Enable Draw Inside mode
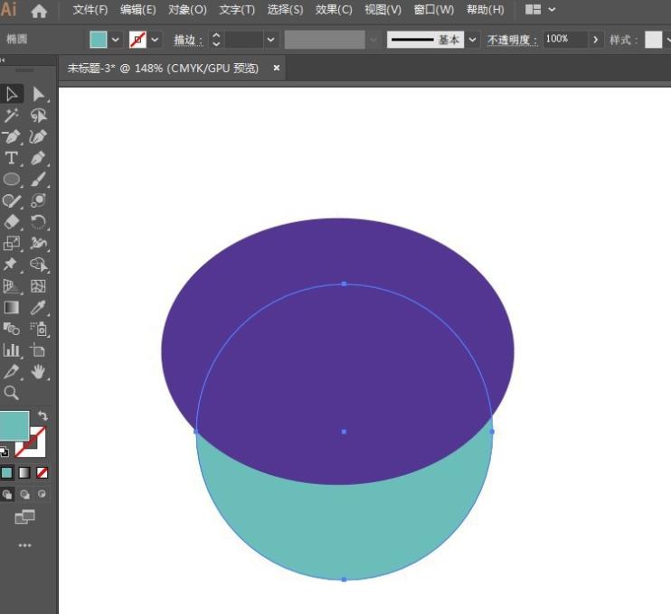The width and height of the screenshot is (671, 614). pos(42,495)
